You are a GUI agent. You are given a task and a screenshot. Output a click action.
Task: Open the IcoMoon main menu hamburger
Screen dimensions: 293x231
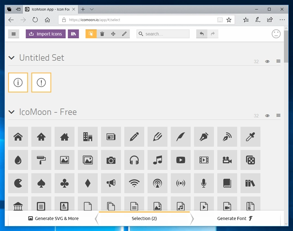click(14, 34)
